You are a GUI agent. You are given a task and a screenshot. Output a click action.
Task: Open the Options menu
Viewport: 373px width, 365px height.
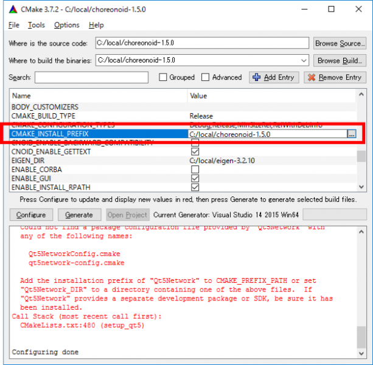pyautogui.click(x=66, y=25)
